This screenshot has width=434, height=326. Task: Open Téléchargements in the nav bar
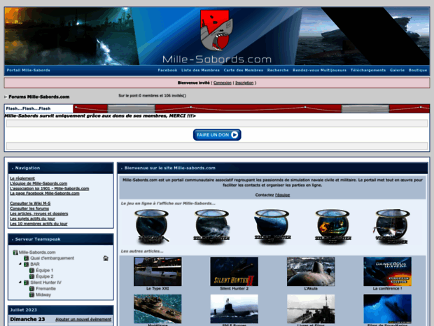point(368,70)
